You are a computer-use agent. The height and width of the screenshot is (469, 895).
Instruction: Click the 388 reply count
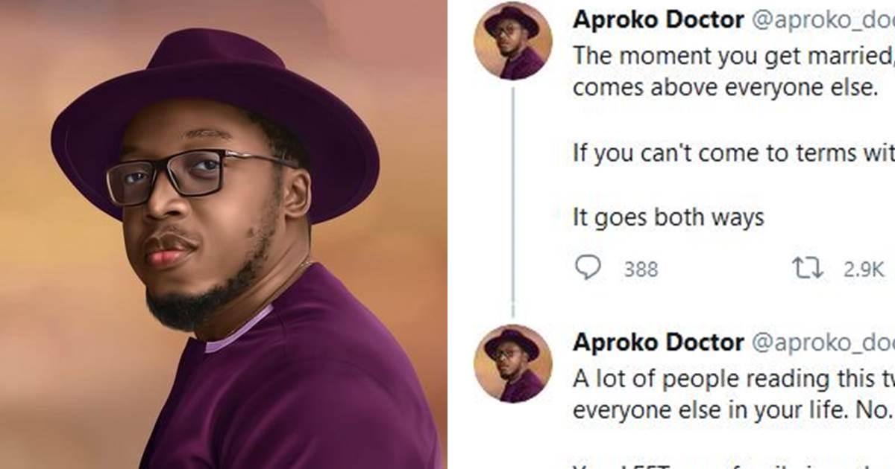pyautogui.click(x=641, y=269)
